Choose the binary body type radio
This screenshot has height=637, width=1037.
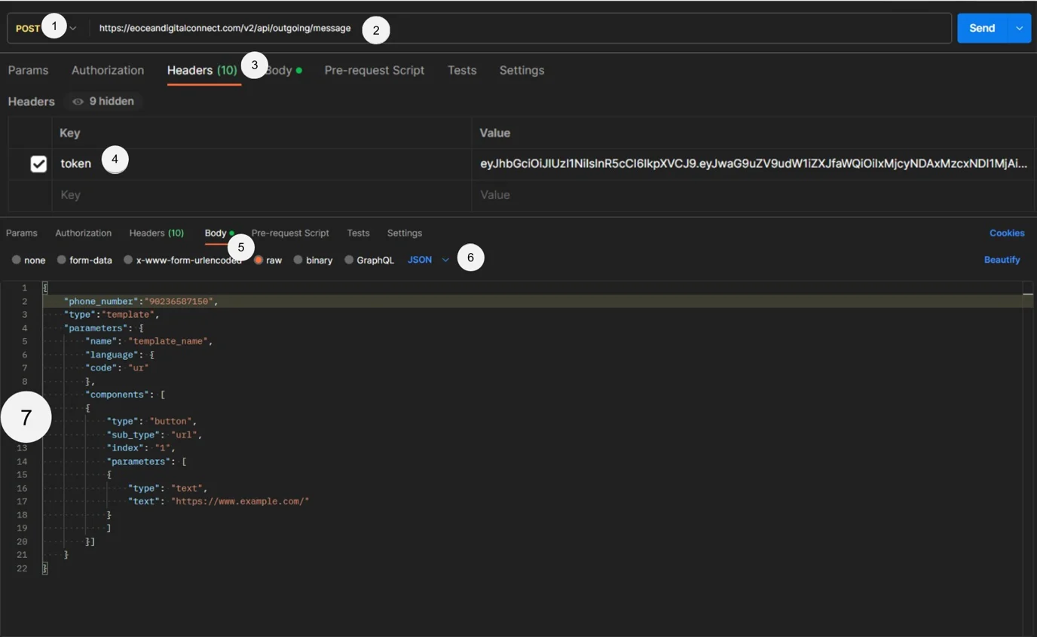point(298,260)
